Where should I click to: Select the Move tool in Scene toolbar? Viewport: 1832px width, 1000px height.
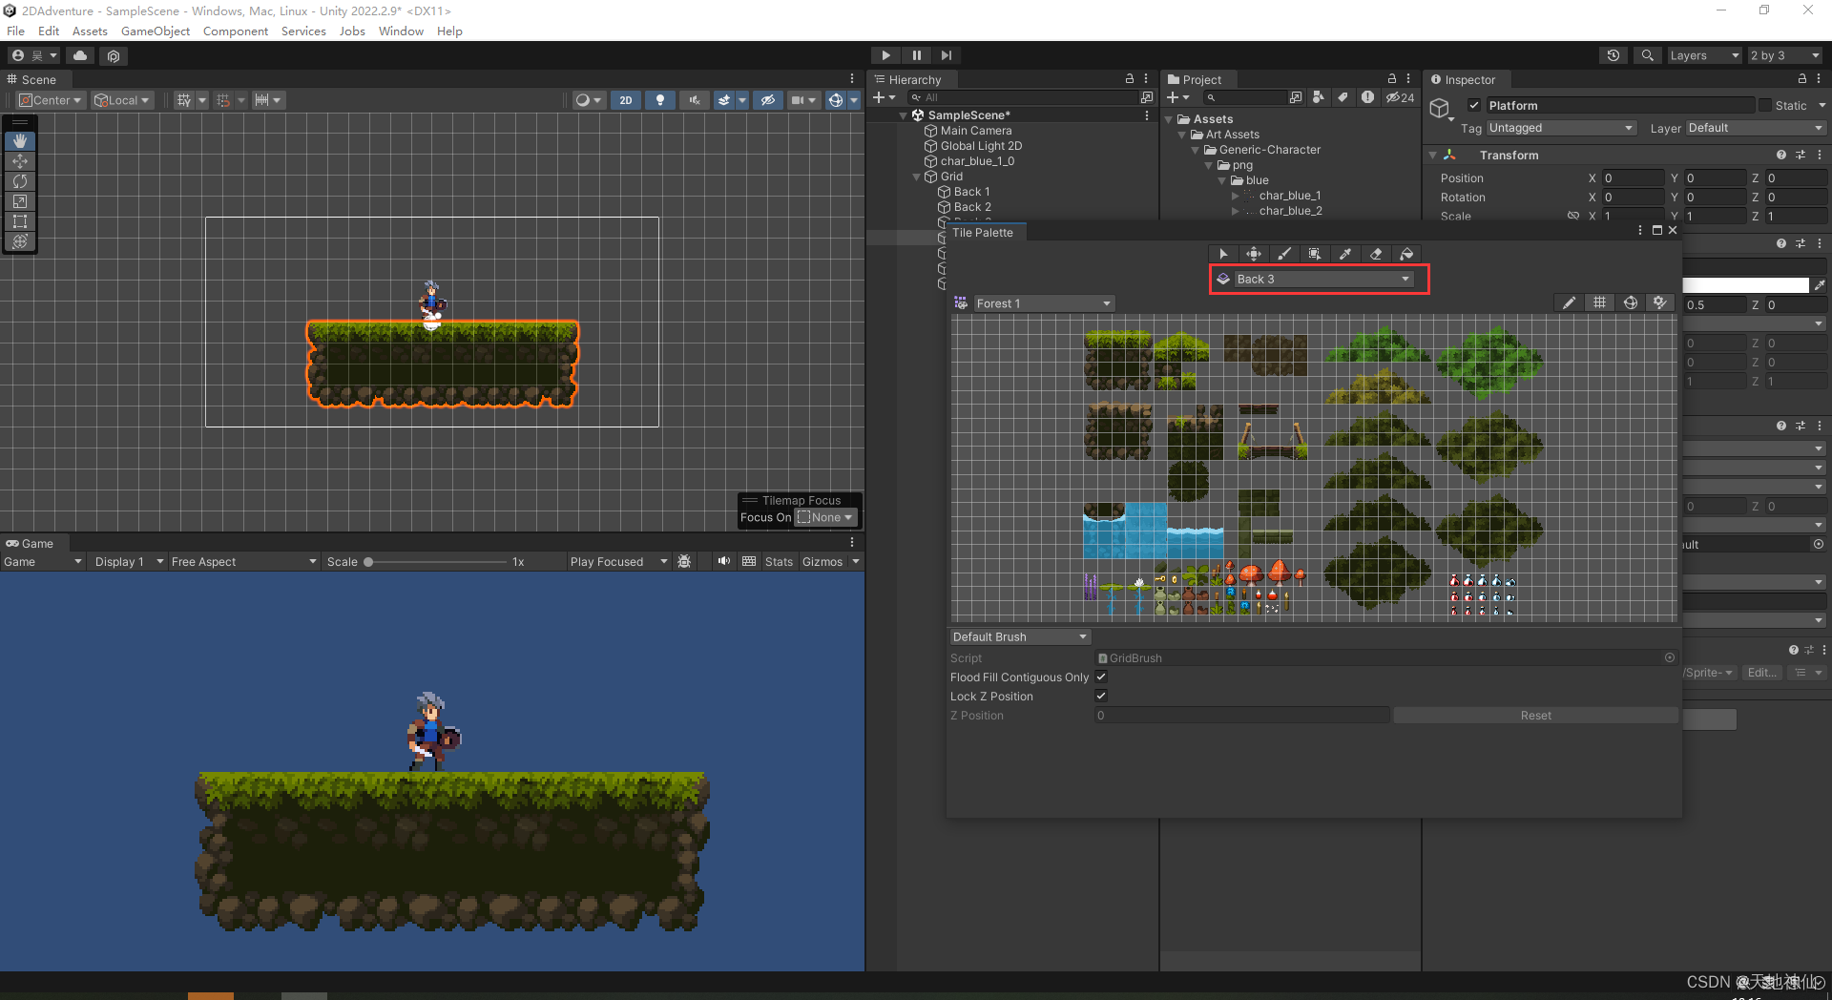click(20, 161)
